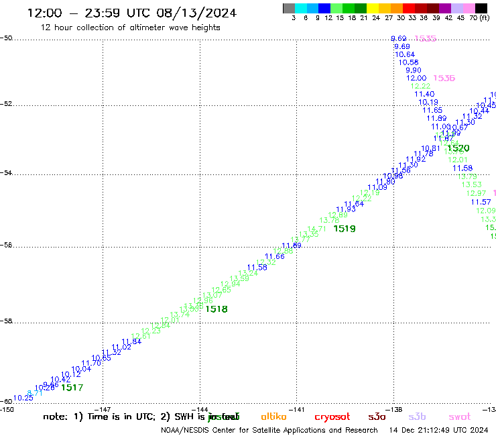
Task: Click the '70 (ft)' scale label
Action: coord(479,18)
